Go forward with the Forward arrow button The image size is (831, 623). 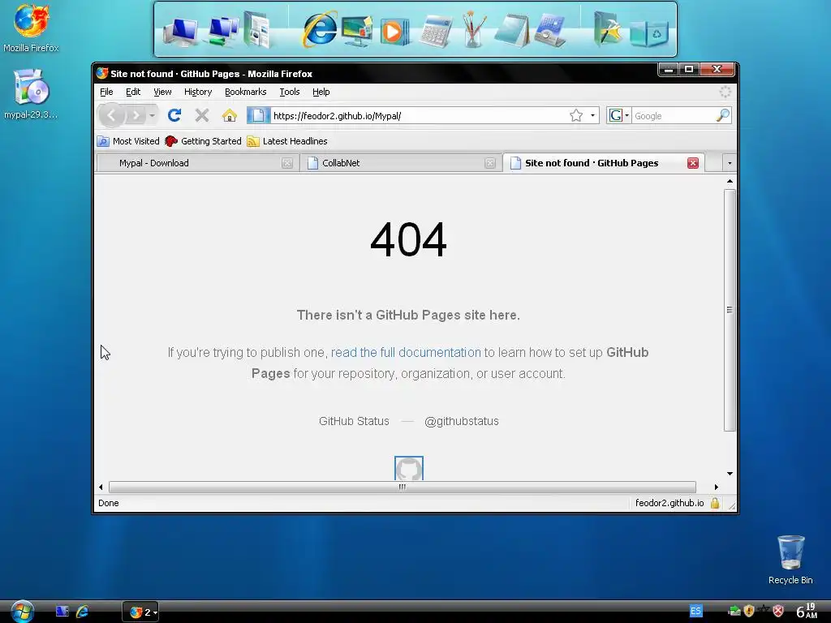tap(136, 115)
